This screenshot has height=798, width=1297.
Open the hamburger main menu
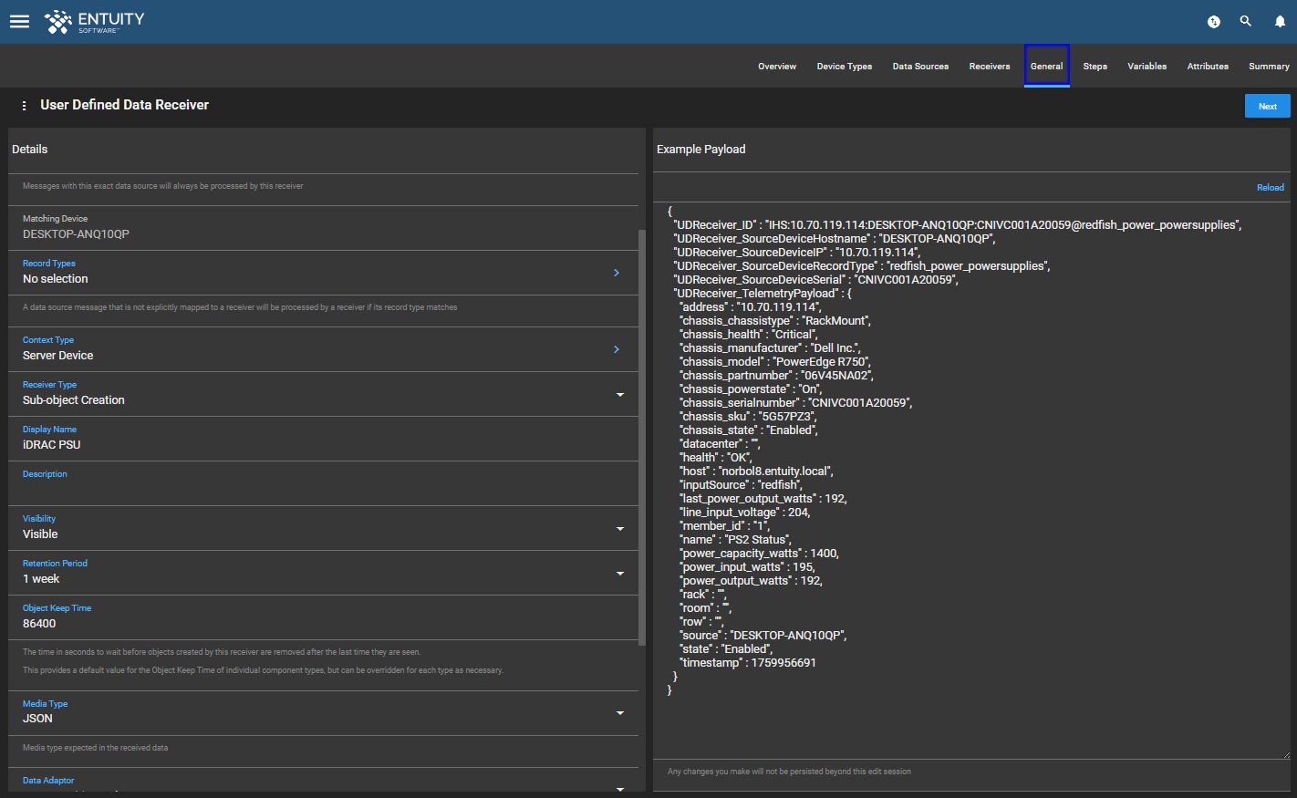click(x=19, y=22)
